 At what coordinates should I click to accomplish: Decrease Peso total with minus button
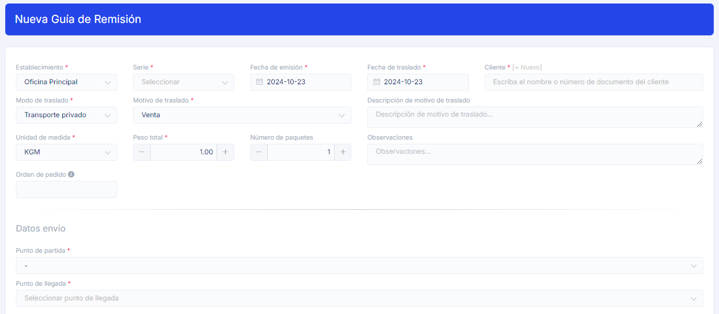point(142,152)
